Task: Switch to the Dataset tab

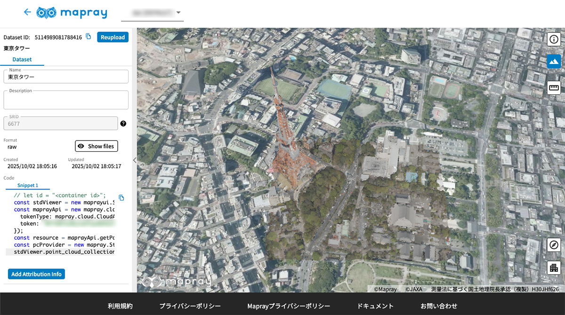Action: coord(22,60)
